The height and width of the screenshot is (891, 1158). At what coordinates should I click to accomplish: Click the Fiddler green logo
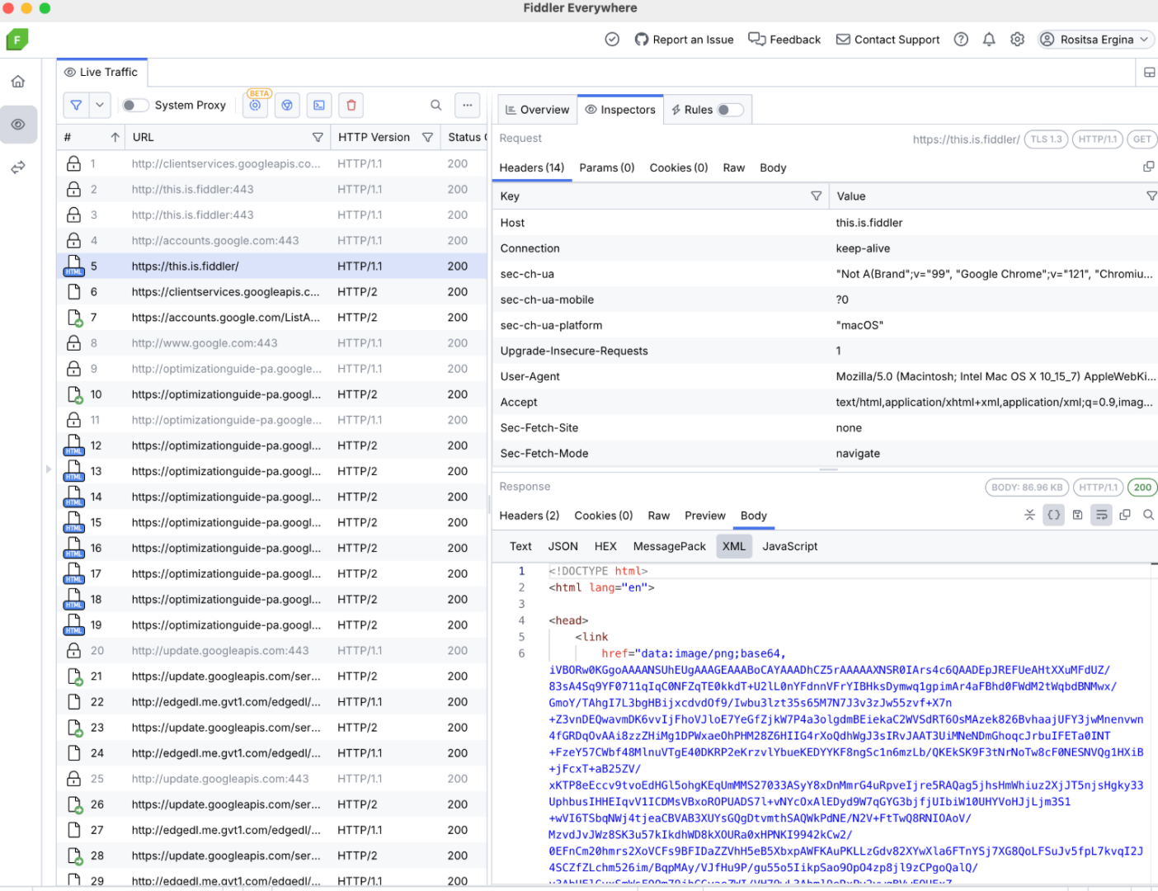(x=17, y=40)
